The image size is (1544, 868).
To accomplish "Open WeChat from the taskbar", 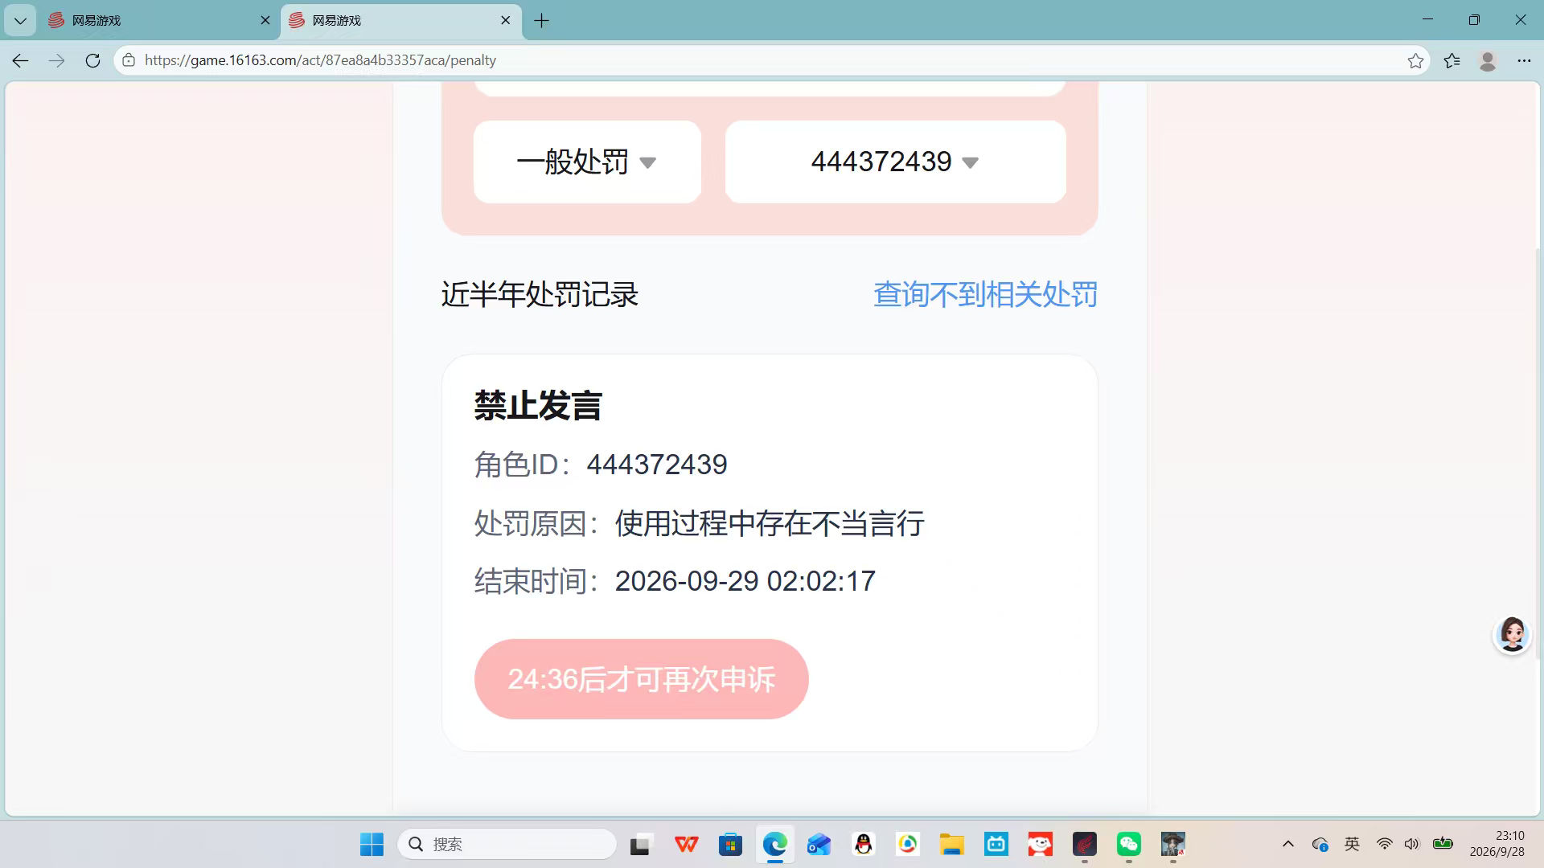I will pos(1129,844).
